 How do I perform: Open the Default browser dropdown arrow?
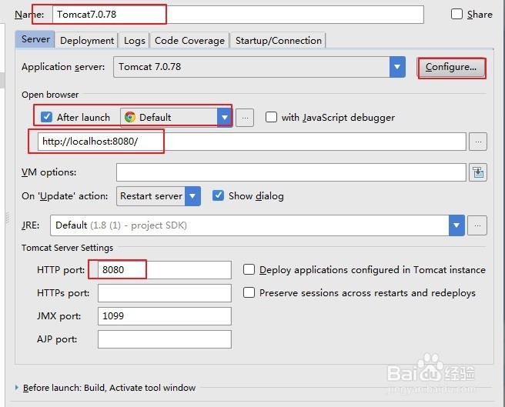pyautogui.click(x=225, y=118)
